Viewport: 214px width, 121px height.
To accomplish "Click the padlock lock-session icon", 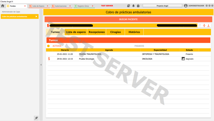I will point(138,6).
